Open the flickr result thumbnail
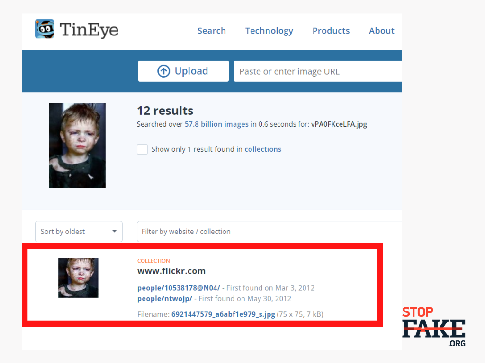485x363 pixels. pyautogui.click(x=78, y=277)
